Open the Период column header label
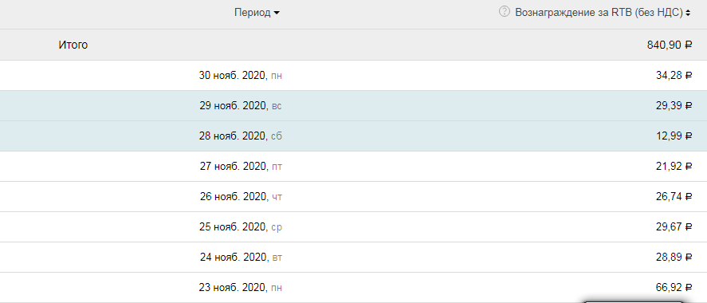The width and height of the screenshot is (707, 303). [253, 13]
